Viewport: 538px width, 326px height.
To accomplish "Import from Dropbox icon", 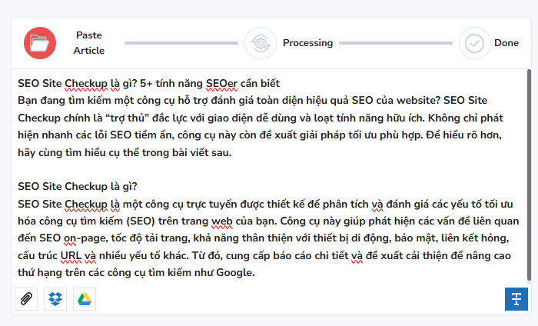I will point(55,299).
